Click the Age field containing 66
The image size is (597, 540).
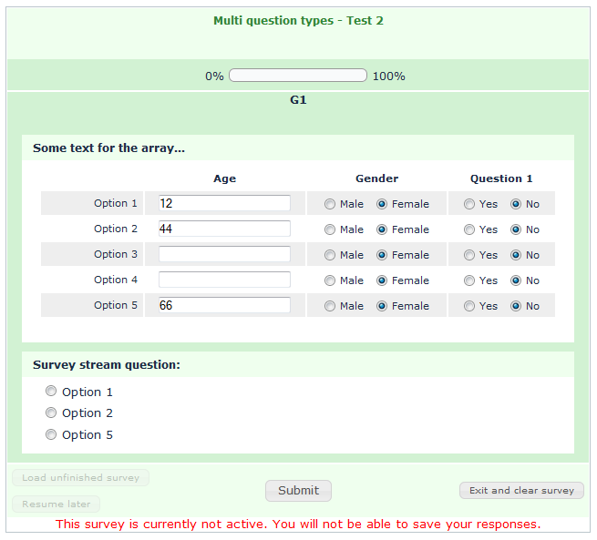click(224, 305)
